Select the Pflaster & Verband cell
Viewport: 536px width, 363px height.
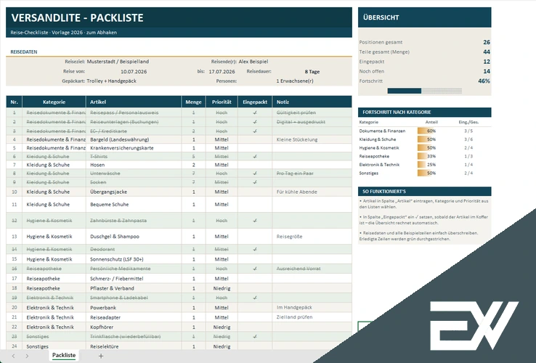[134, 288]
